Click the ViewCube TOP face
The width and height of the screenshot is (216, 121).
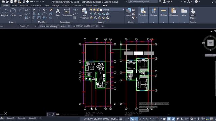click(x=210, y=43)
